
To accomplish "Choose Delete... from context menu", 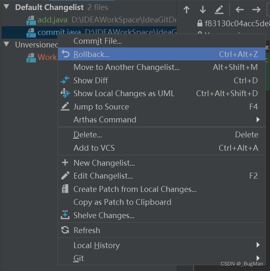I will tap(161, 134).
